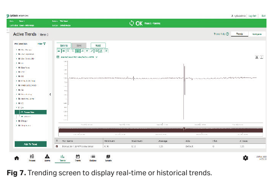Click the minimum value 6.76 cell
The image size is (271, 195).
pos(106,146)
